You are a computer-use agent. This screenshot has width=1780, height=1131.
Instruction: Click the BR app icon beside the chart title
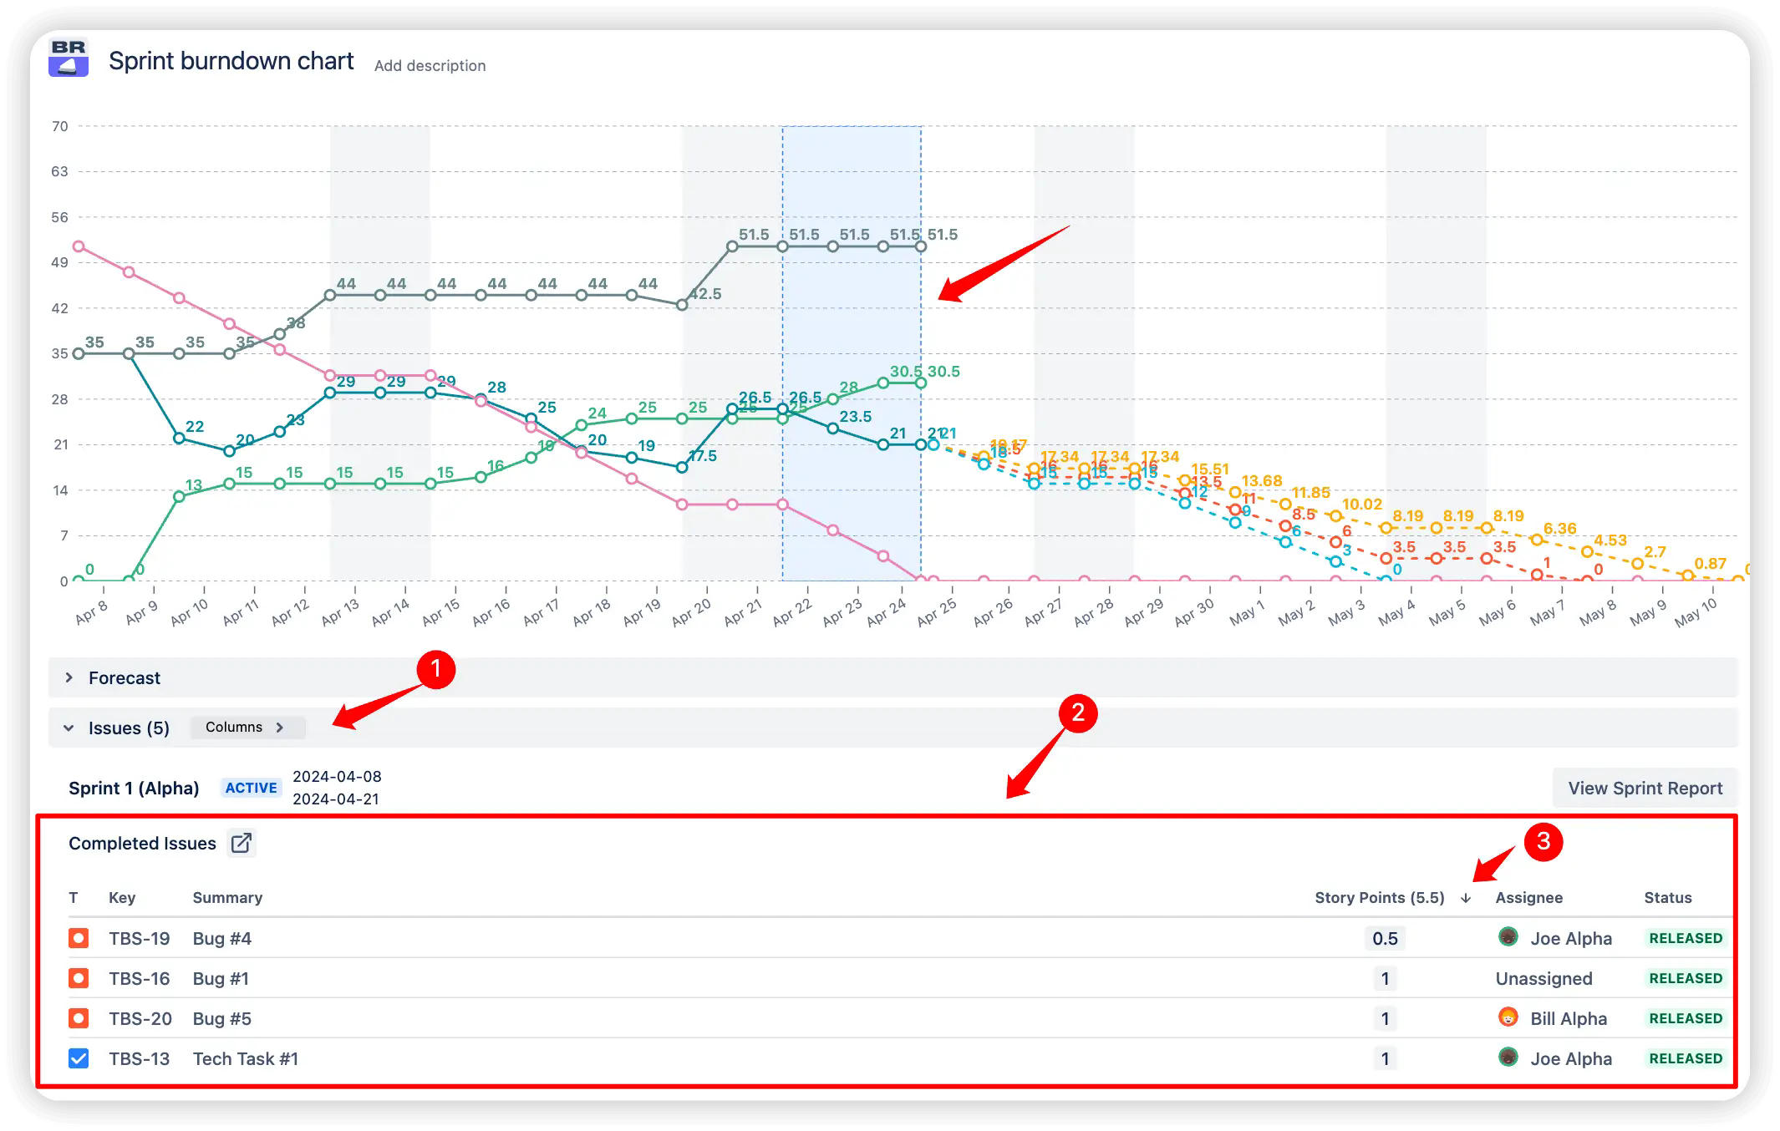[x=68, y=58]
